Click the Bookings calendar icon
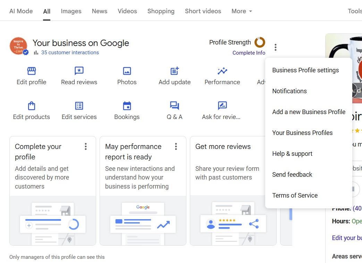Image resolution: width=362 pixels, height=263 pixels. pos(127,106)
